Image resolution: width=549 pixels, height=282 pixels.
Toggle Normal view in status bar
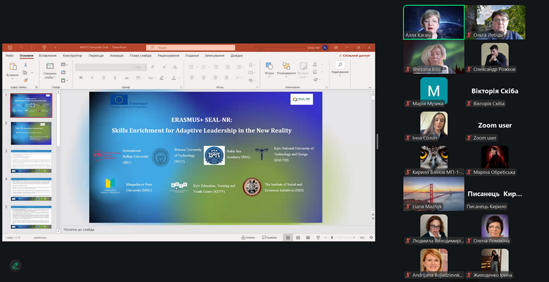[287, 237]
